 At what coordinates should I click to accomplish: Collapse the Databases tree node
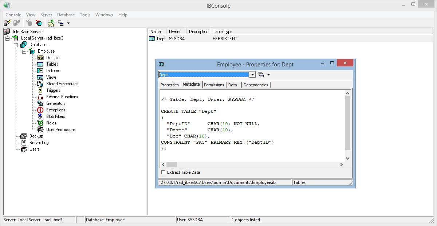click(x=16, y=45)
